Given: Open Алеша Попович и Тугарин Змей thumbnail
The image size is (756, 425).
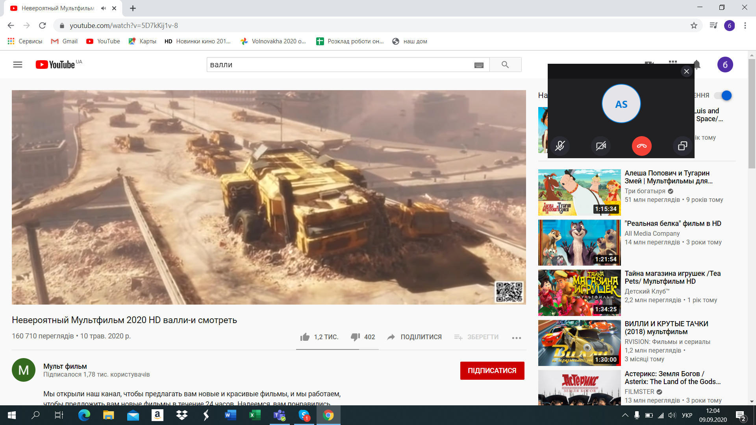Looking at the screenshot, I should tap(580, 192).
